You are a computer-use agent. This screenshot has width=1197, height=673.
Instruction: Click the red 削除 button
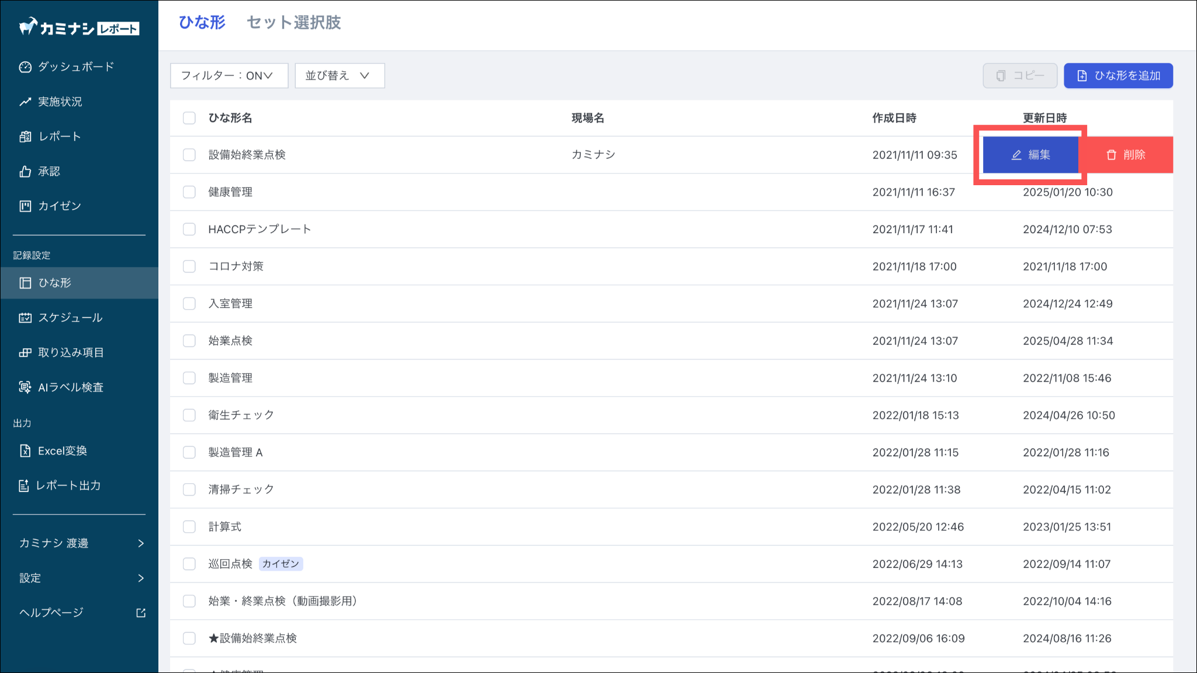coord(1126,155)
